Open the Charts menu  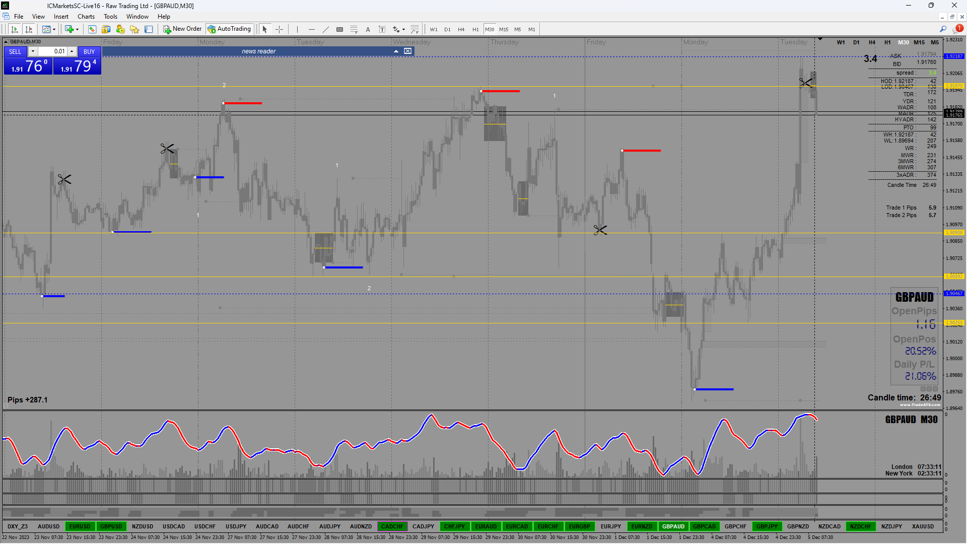point(86,17)
